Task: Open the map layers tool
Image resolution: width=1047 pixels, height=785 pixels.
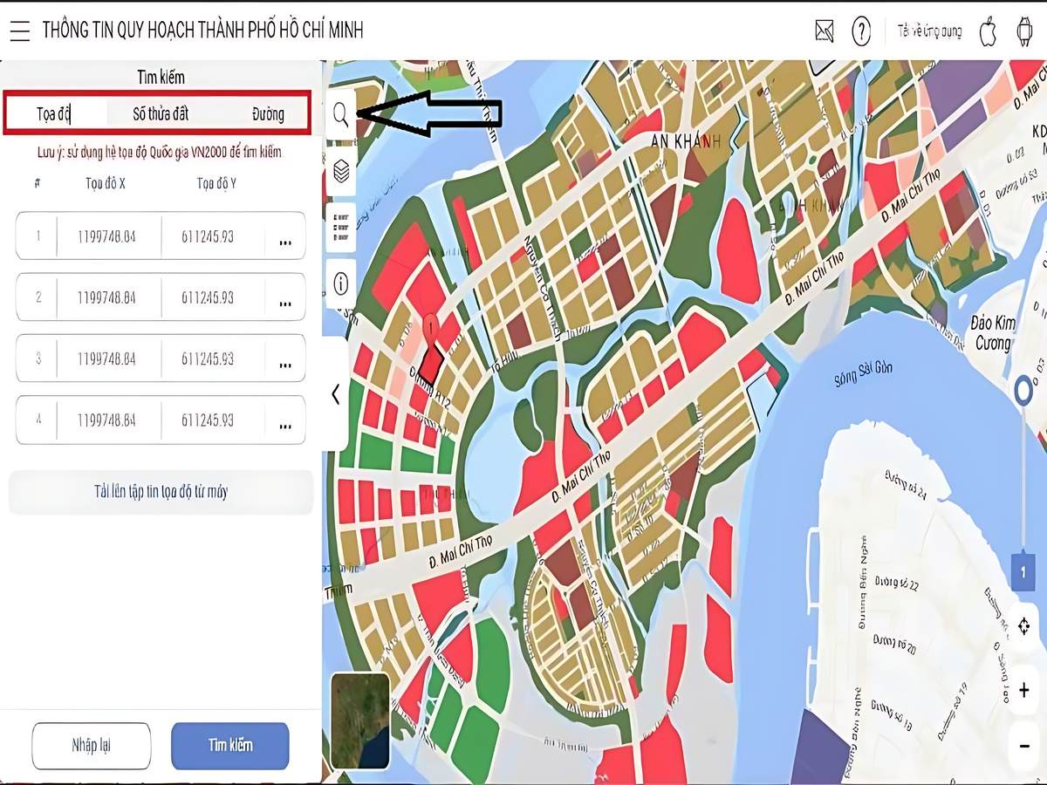Action: pos(341,171)
